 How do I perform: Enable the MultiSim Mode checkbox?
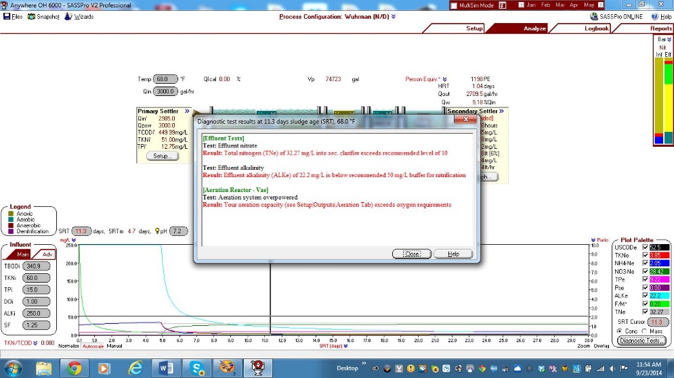(x=454, y=5)
